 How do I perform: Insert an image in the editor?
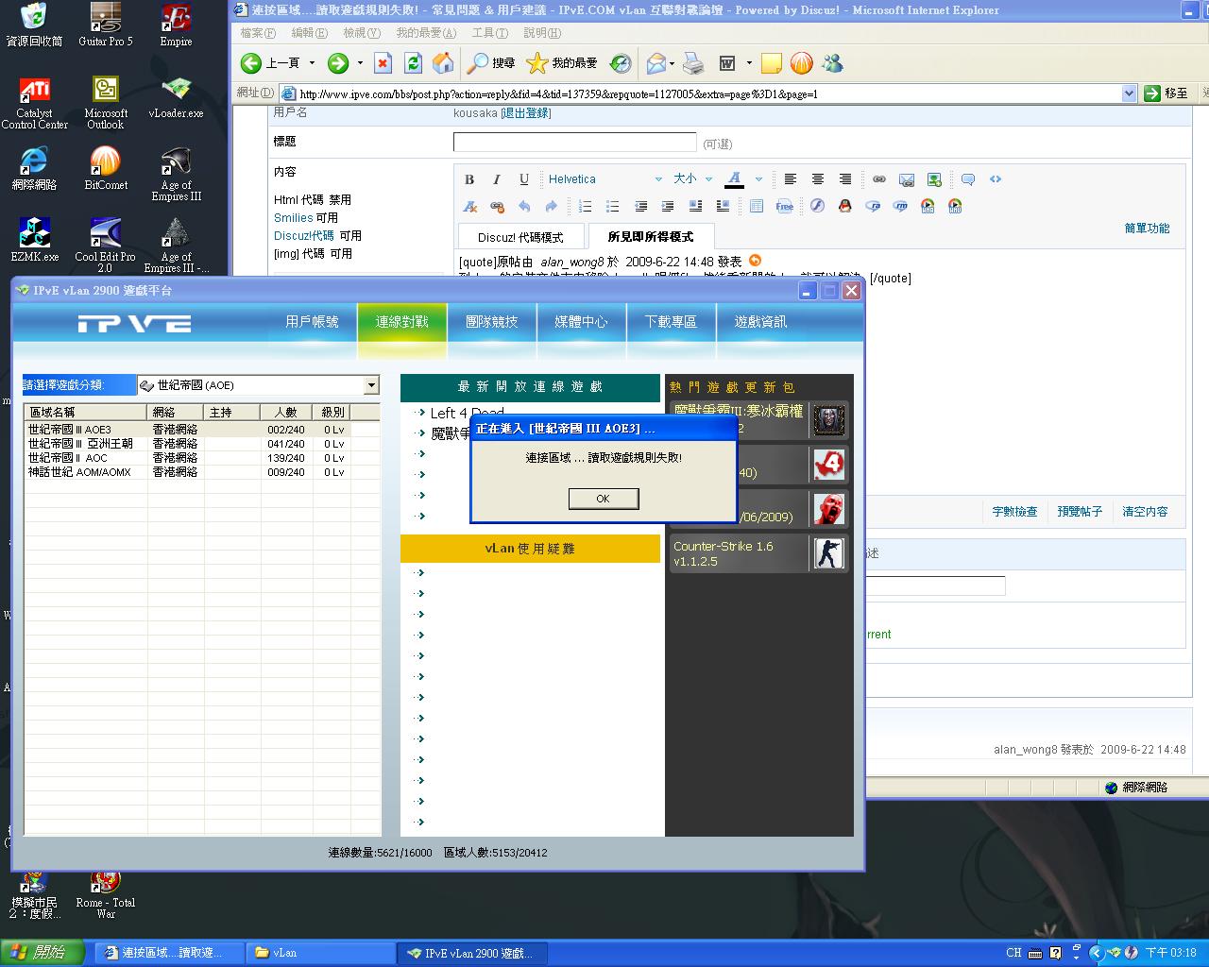pos(934,179)
